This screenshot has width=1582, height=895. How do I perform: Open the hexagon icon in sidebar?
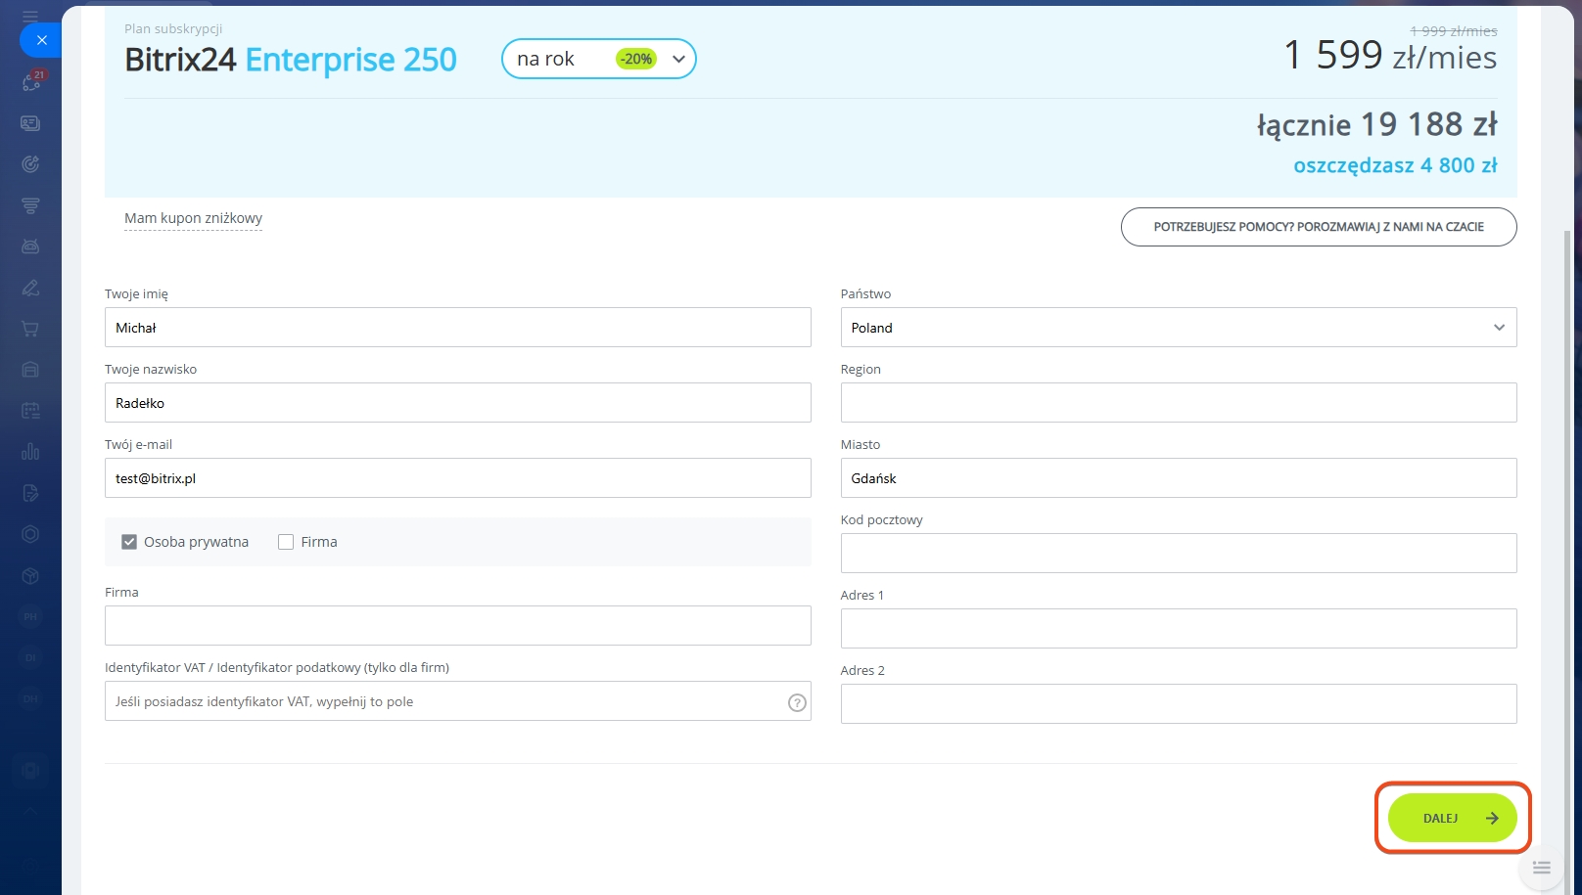pos(30,534)
